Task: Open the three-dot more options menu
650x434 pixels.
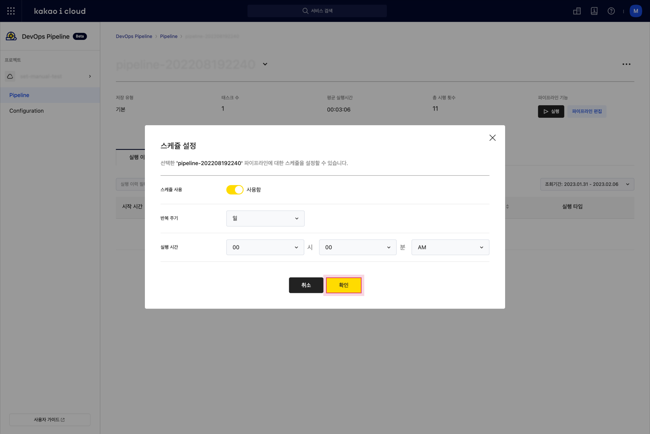Action: tap(626, 64)
